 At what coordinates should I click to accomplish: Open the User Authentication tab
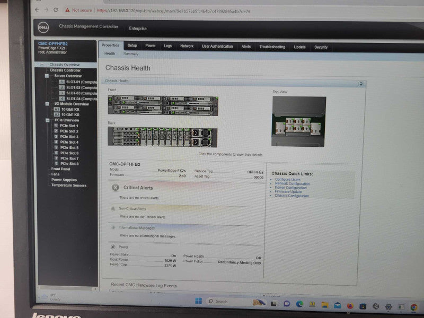(x=217, y=47)
